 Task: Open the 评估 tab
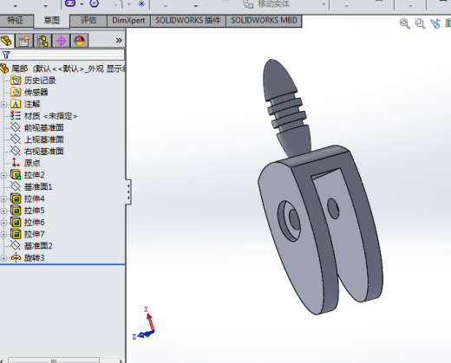click(88, 21)
